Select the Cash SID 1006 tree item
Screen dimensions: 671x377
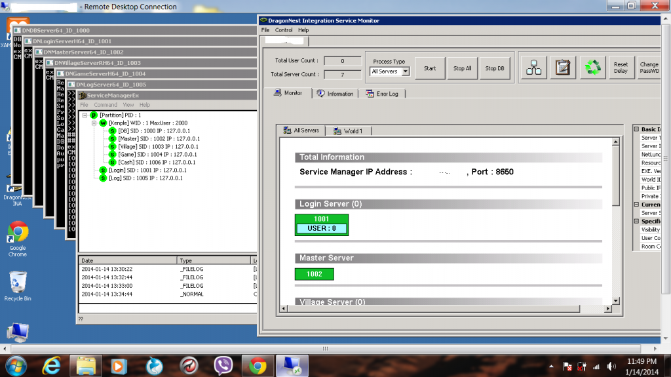(157, 163)
